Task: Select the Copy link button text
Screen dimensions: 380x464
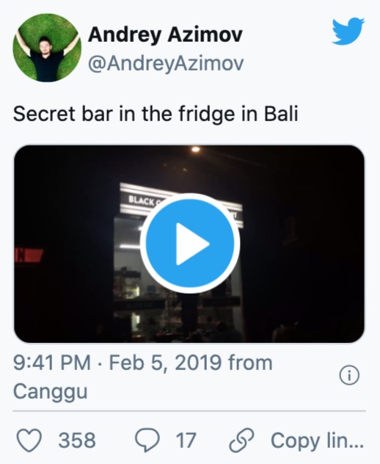Action: pos(318,441)
